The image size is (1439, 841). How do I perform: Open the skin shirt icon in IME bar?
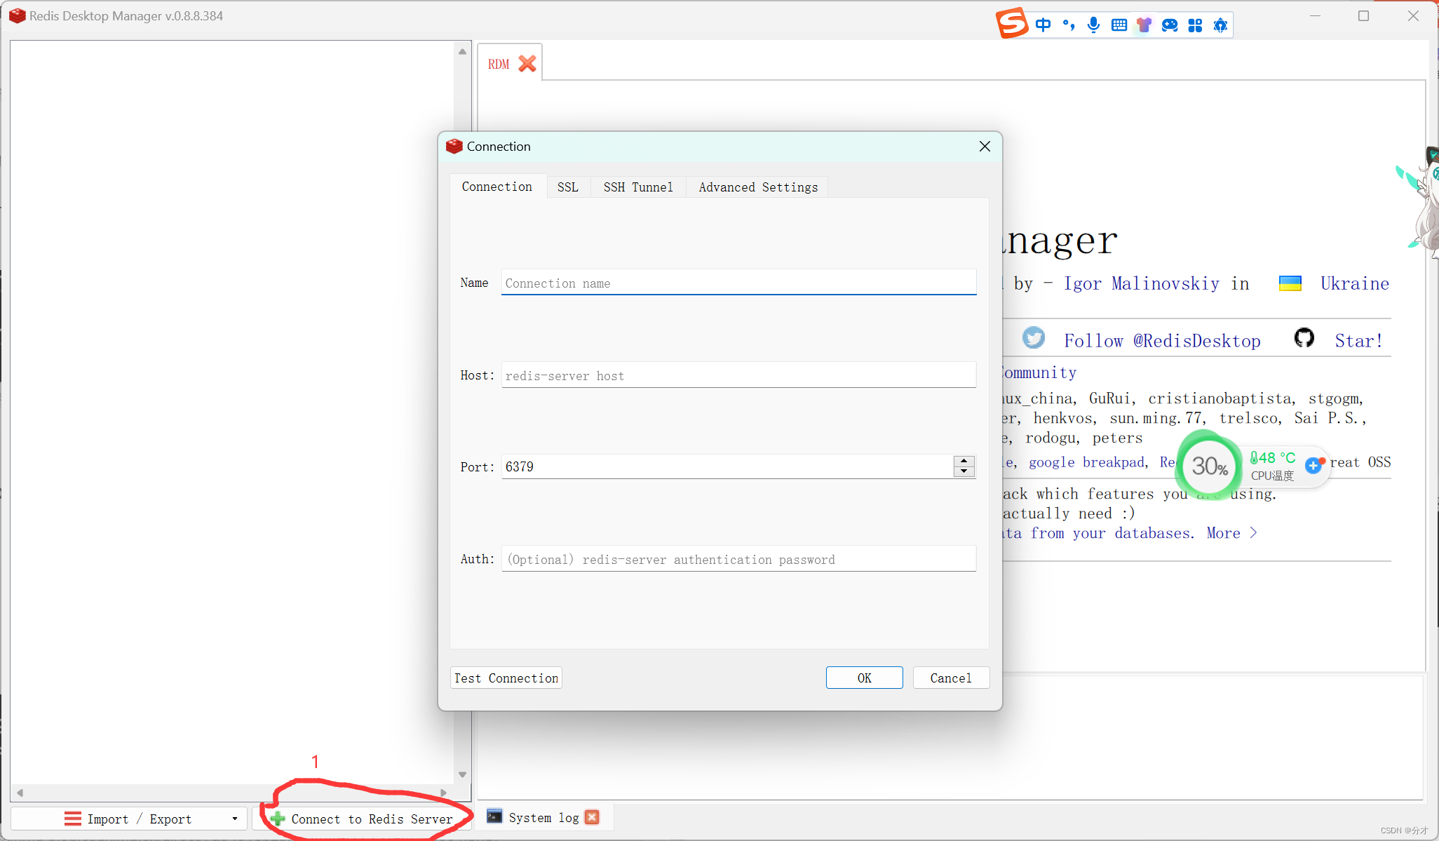[1144, 25]
